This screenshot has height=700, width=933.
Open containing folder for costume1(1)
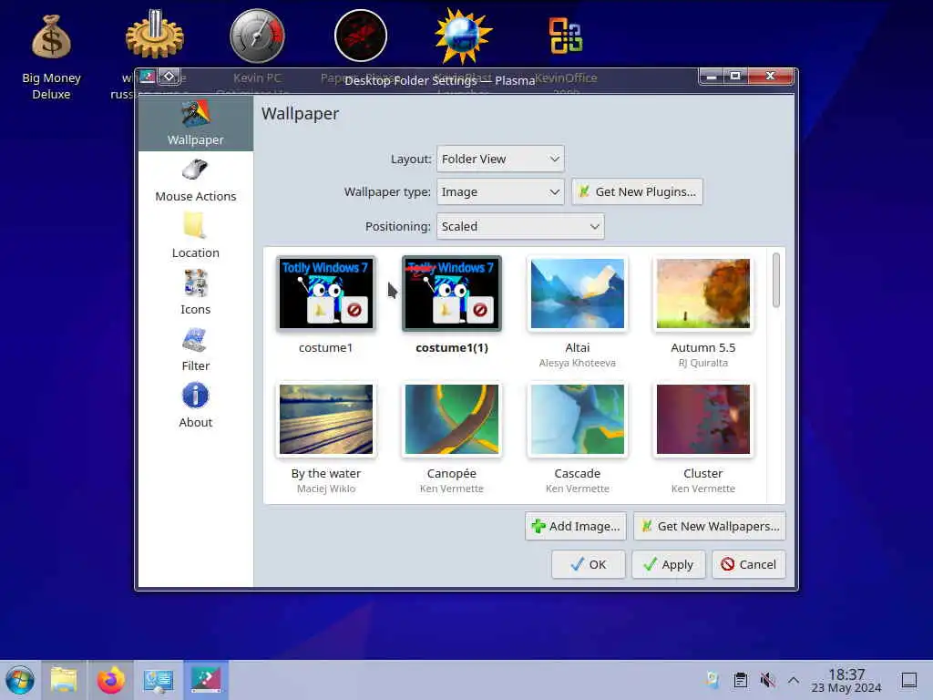click(446, 310)
